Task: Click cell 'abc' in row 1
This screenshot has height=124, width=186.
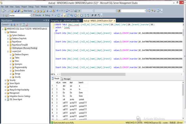Action: coord(64,86)
